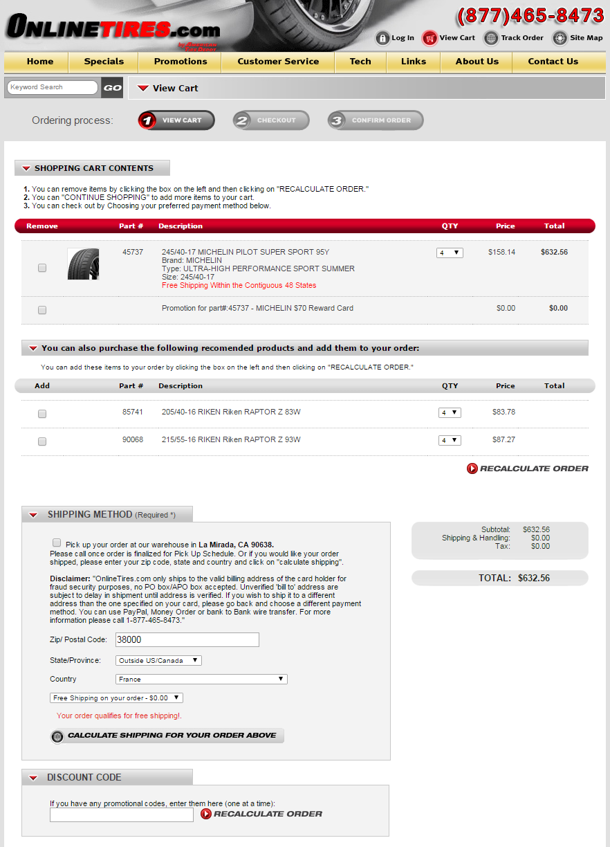
Task: Click the Log In link text
Action: tap(403, 38)
